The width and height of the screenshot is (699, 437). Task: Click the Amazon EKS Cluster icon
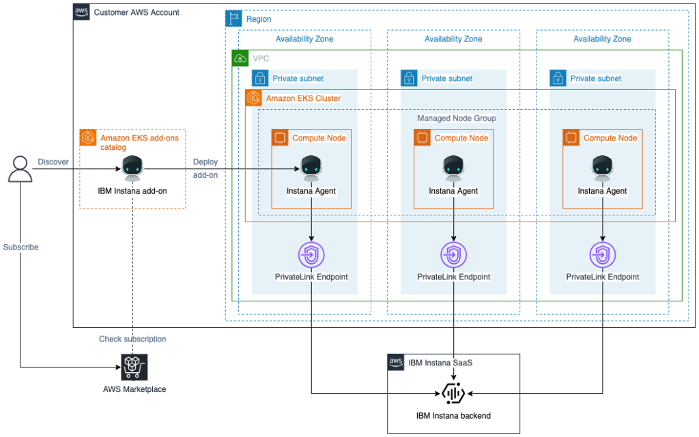click(253, 97)
